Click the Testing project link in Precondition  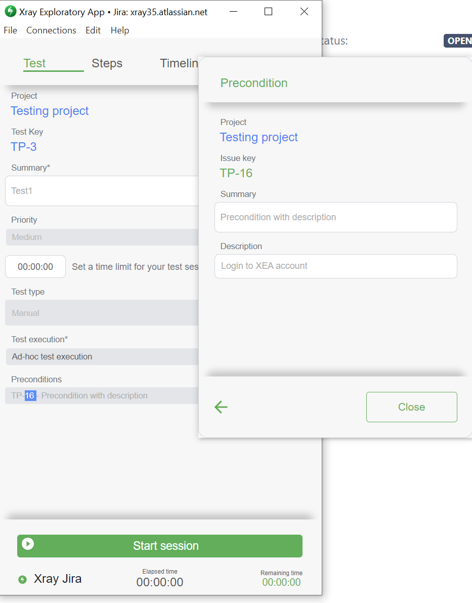259,137
